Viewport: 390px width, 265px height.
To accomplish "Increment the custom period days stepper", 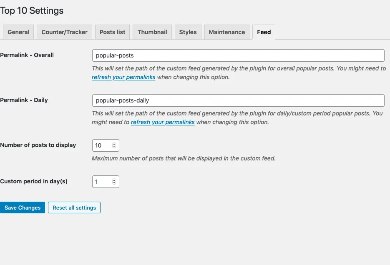I will coord(114,180).
